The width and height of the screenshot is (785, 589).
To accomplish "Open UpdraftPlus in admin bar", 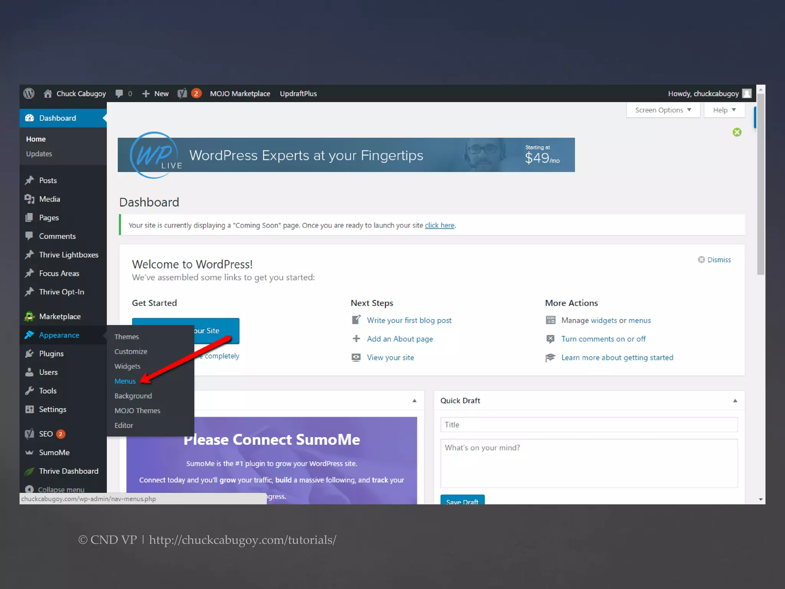I will pyautogui.click(x=298, y=94).
